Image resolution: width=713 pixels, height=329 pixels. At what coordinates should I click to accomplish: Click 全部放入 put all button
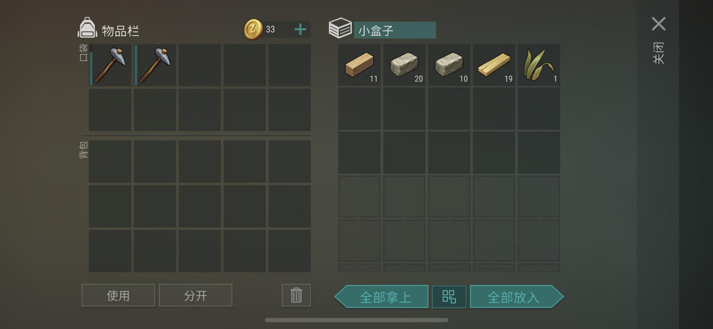point(517,296)
